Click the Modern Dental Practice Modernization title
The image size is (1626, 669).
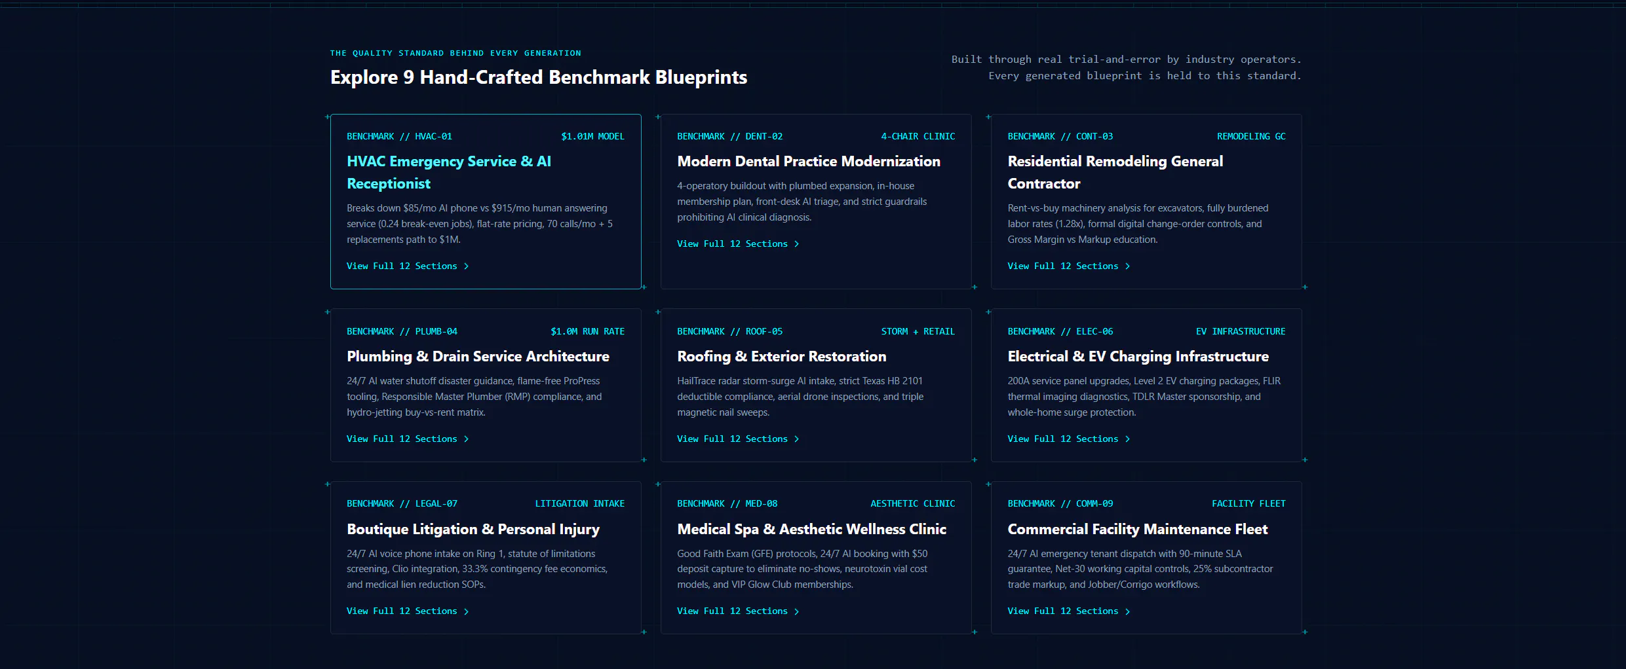coord(809,161)
